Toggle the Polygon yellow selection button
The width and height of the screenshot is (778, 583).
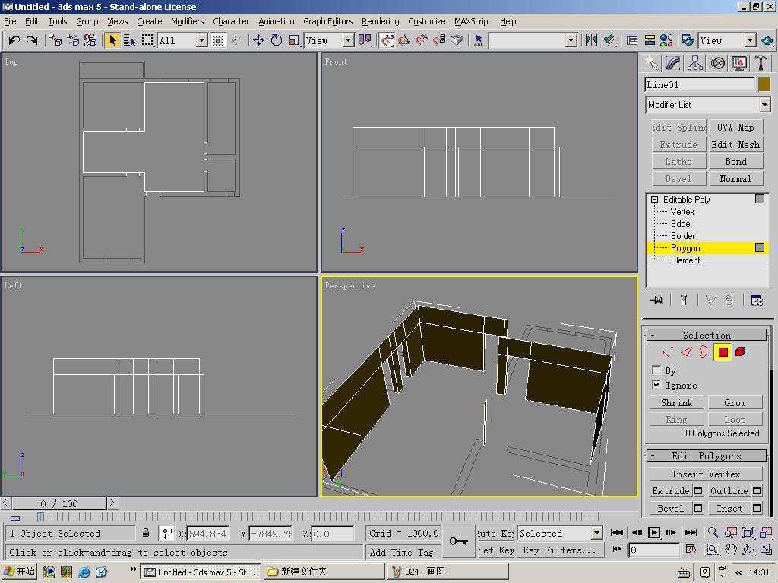click(x=723, y=352)
